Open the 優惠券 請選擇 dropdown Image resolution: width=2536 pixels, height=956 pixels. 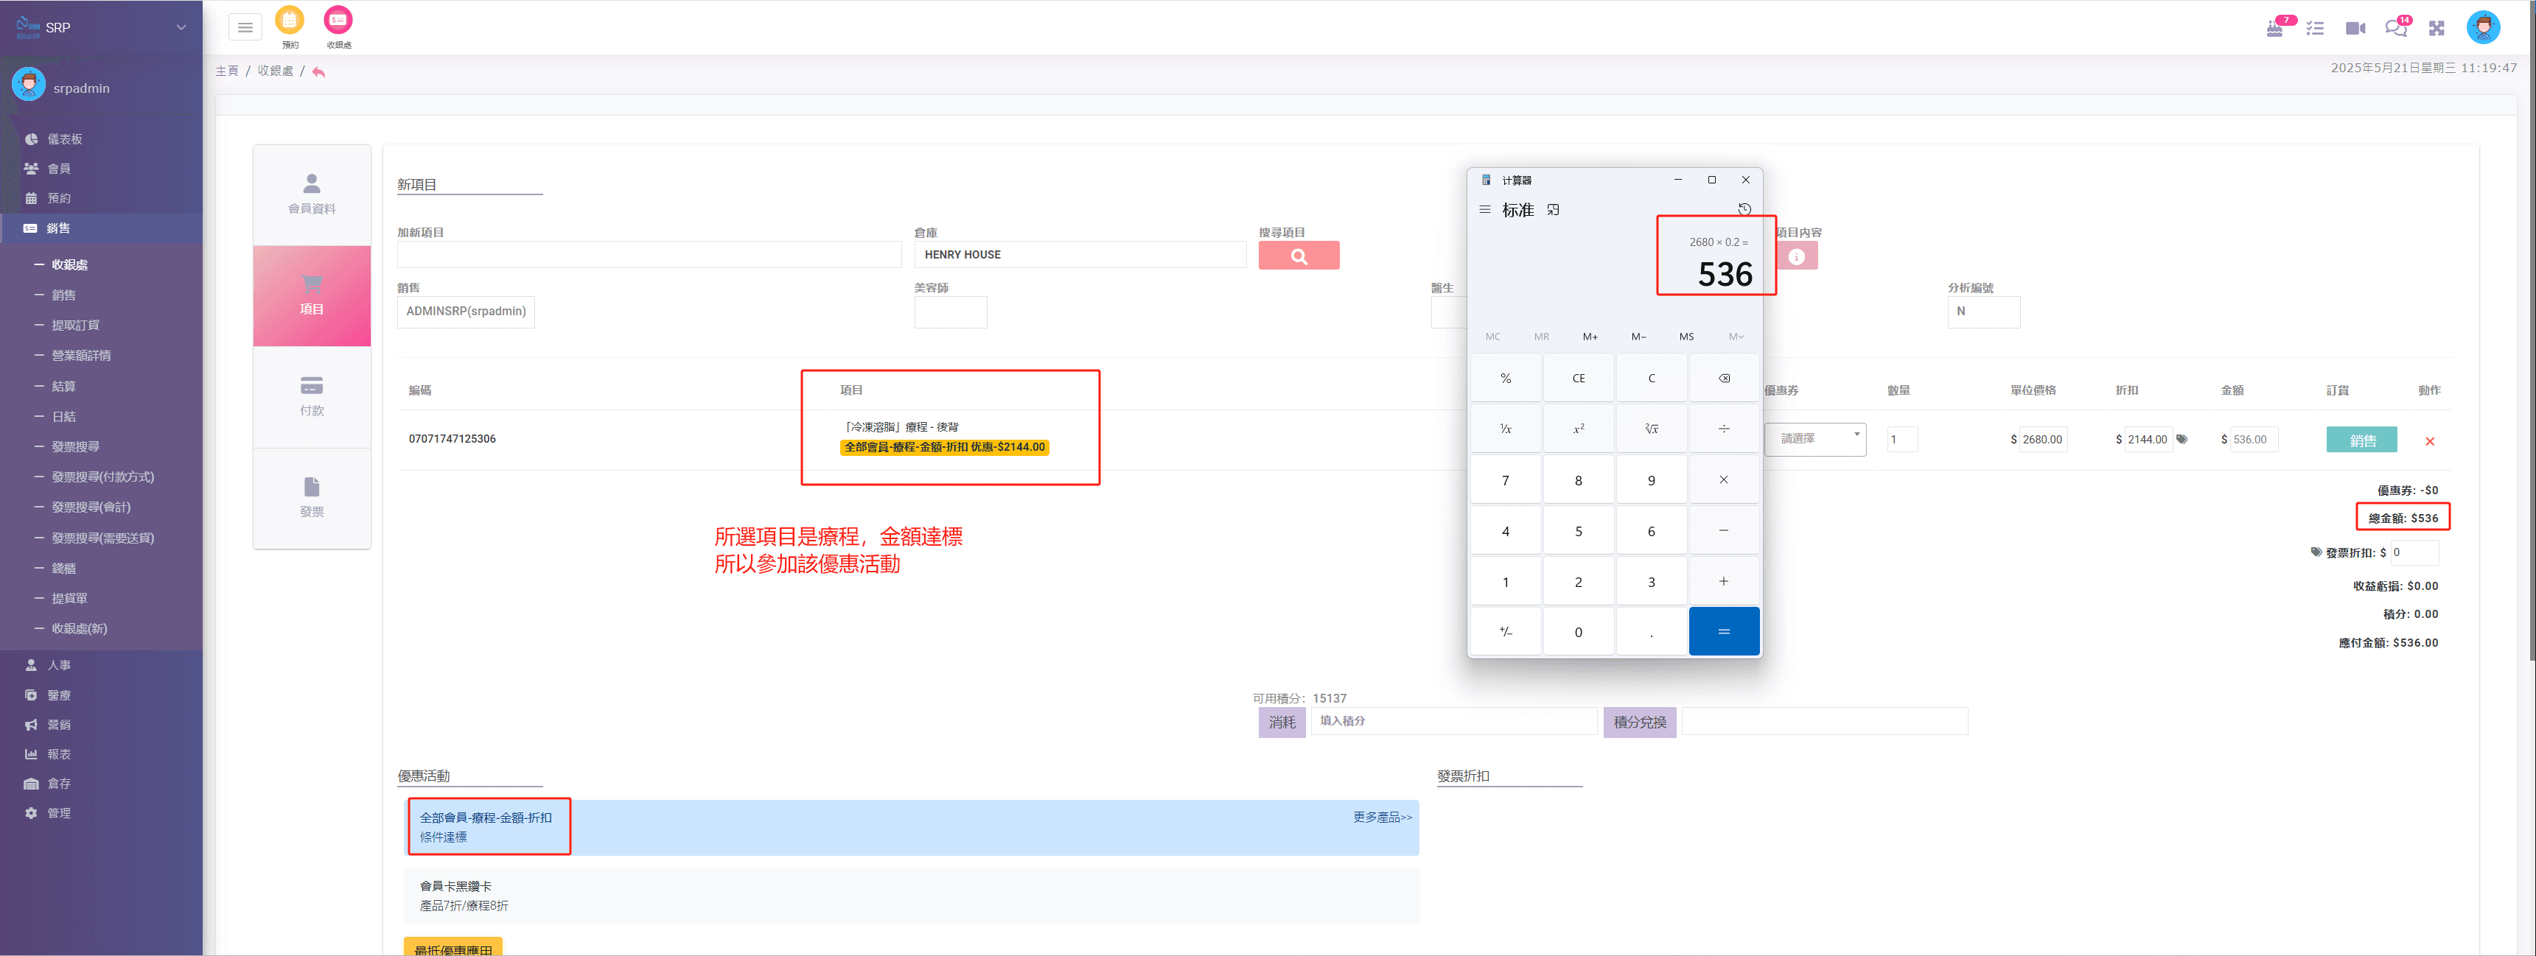tap(1814, 439)
